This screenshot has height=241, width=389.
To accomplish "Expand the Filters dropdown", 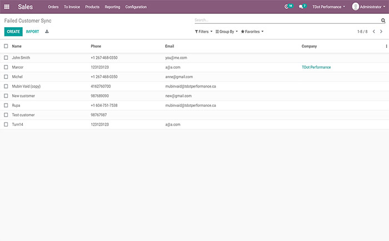I will click(x=202, y=32).
